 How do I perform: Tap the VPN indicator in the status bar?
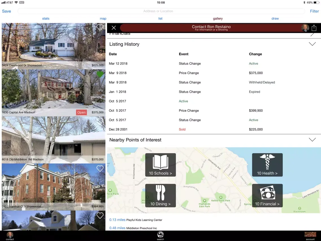click(22, 3)
